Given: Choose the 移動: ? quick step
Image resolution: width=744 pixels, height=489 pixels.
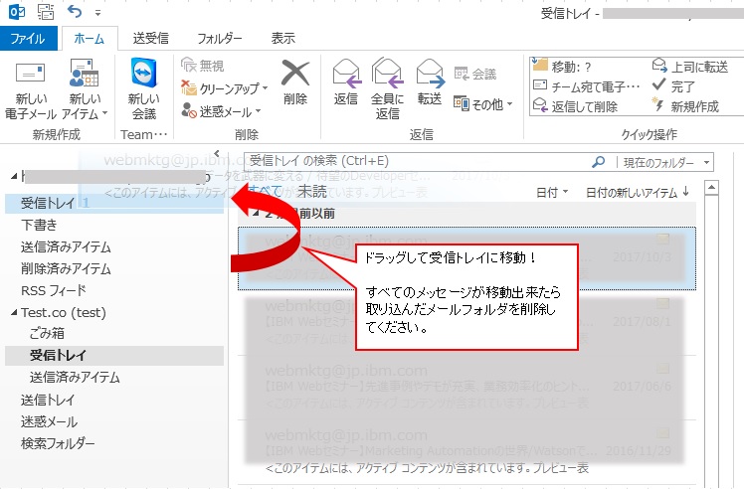Looking at the screenshot, I should [x=563, y=67].
